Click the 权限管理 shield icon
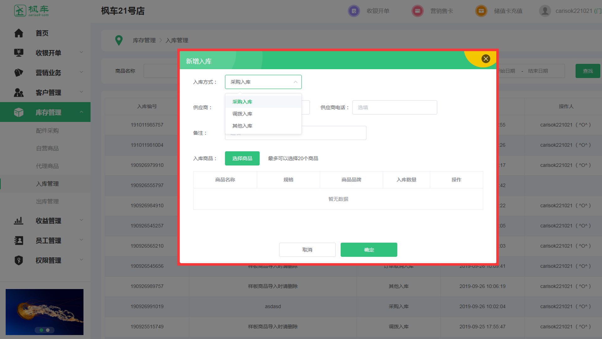 click(19, 260)
